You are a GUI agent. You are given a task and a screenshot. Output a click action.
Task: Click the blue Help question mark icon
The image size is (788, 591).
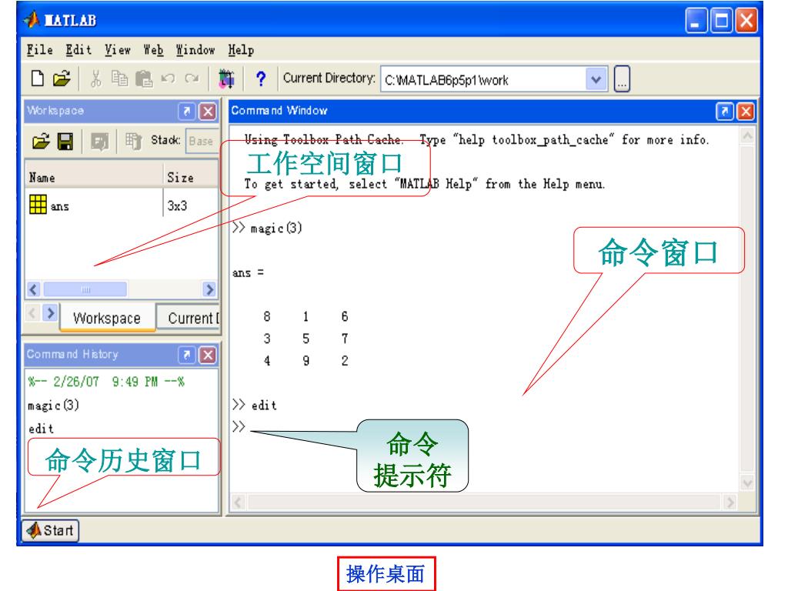click(x=260, y=78)
